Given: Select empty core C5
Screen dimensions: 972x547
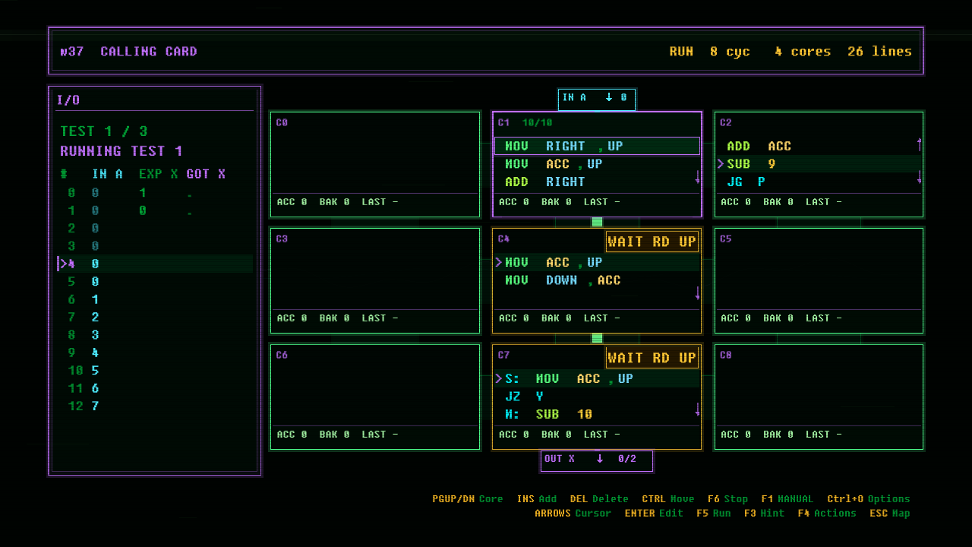Looking at the screenshot, I should 819,280.
